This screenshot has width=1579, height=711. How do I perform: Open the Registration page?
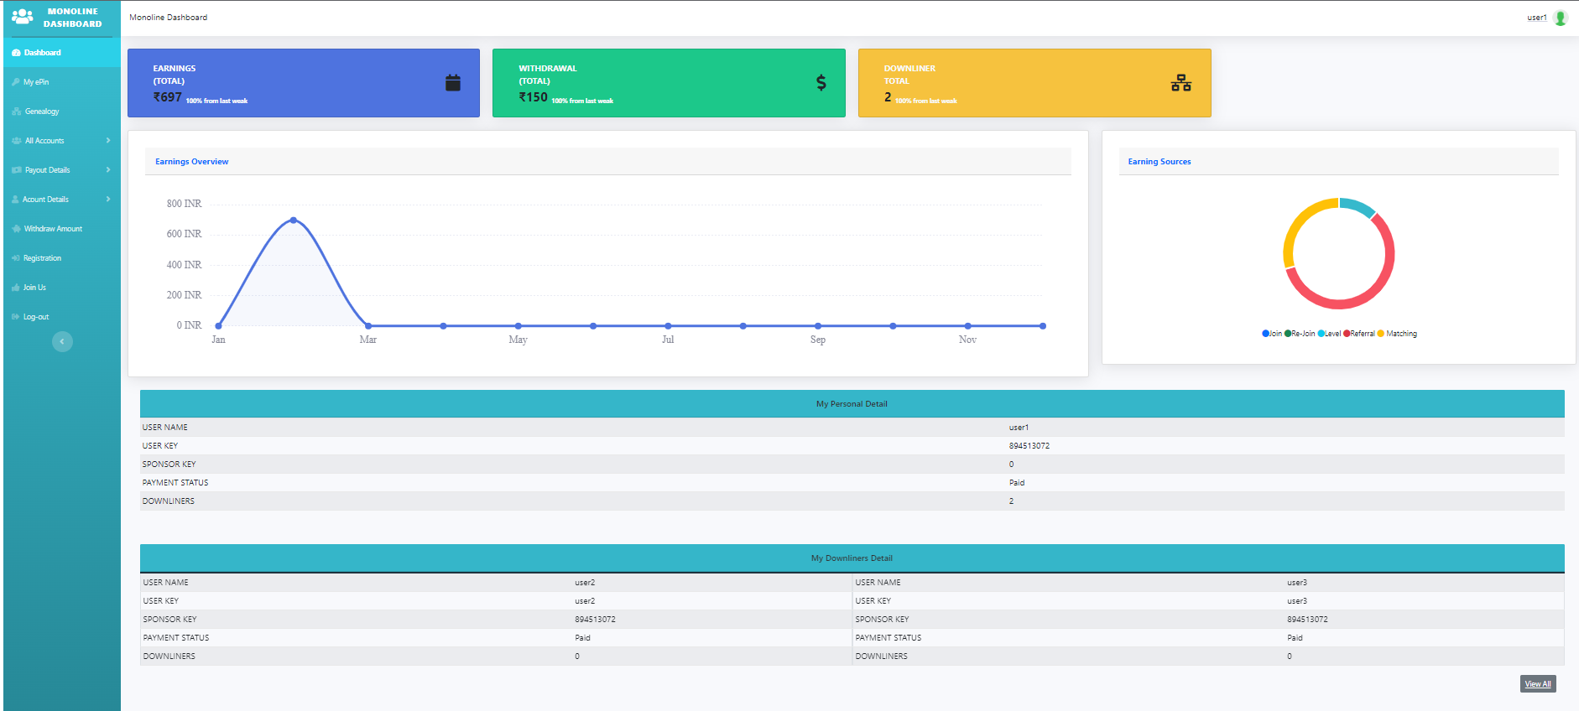point(42,258)
